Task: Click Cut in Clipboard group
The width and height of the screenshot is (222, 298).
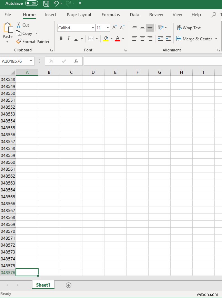Action: (x=23, y=25)
